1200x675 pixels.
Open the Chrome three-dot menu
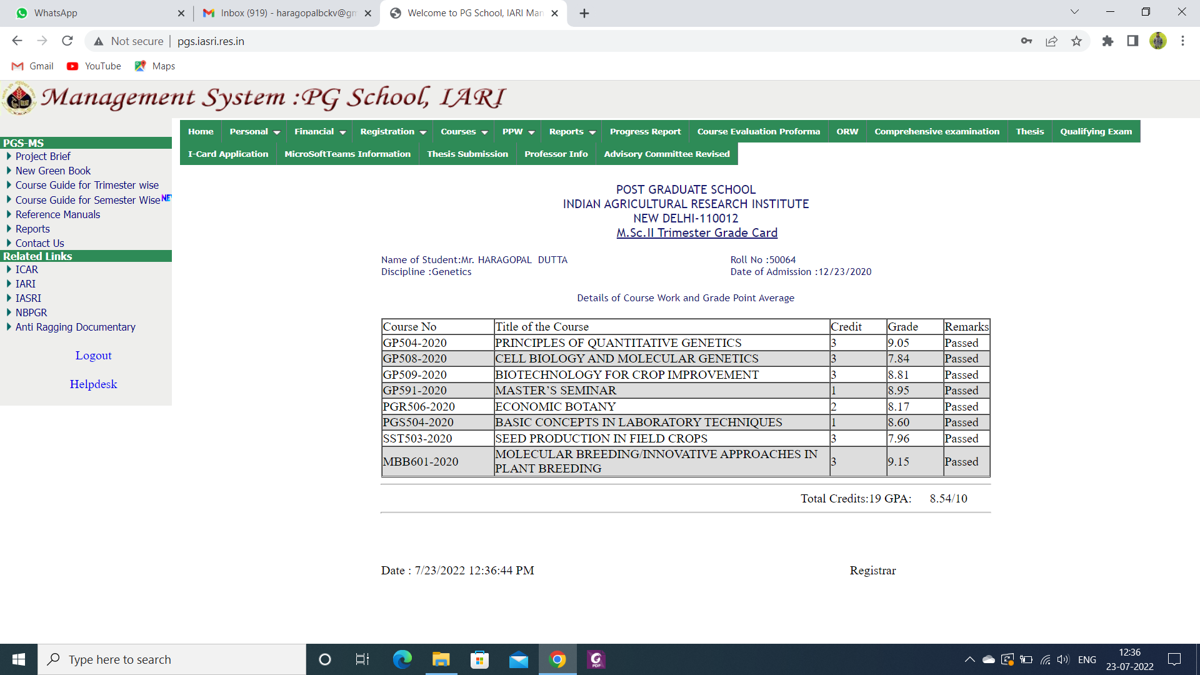[x=1182, y=41]
